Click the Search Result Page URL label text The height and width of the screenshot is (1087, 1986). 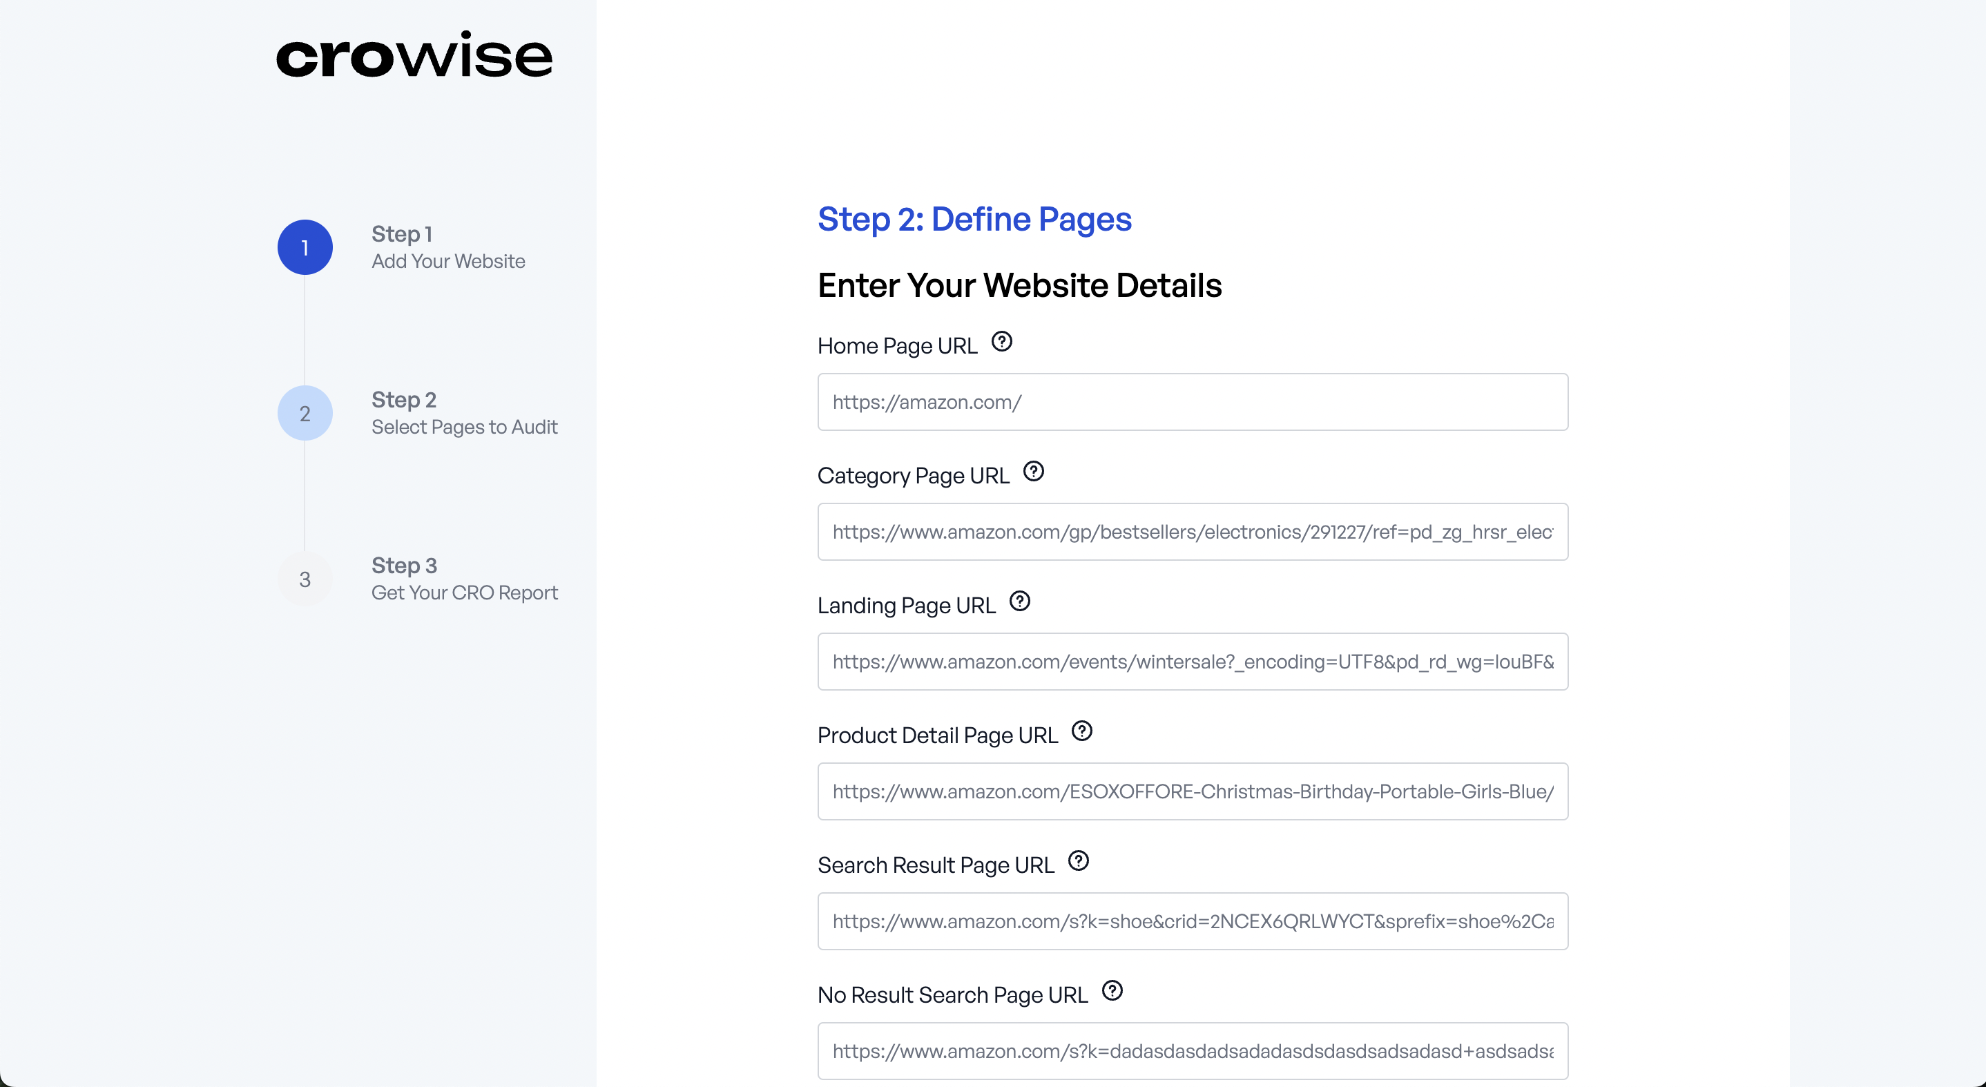point(935,865)
